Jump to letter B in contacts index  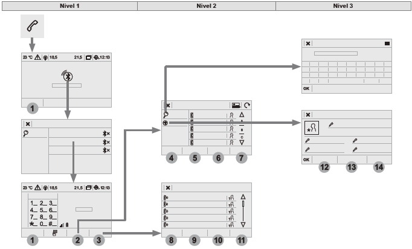pyautogui.click(x=242, y=130)
